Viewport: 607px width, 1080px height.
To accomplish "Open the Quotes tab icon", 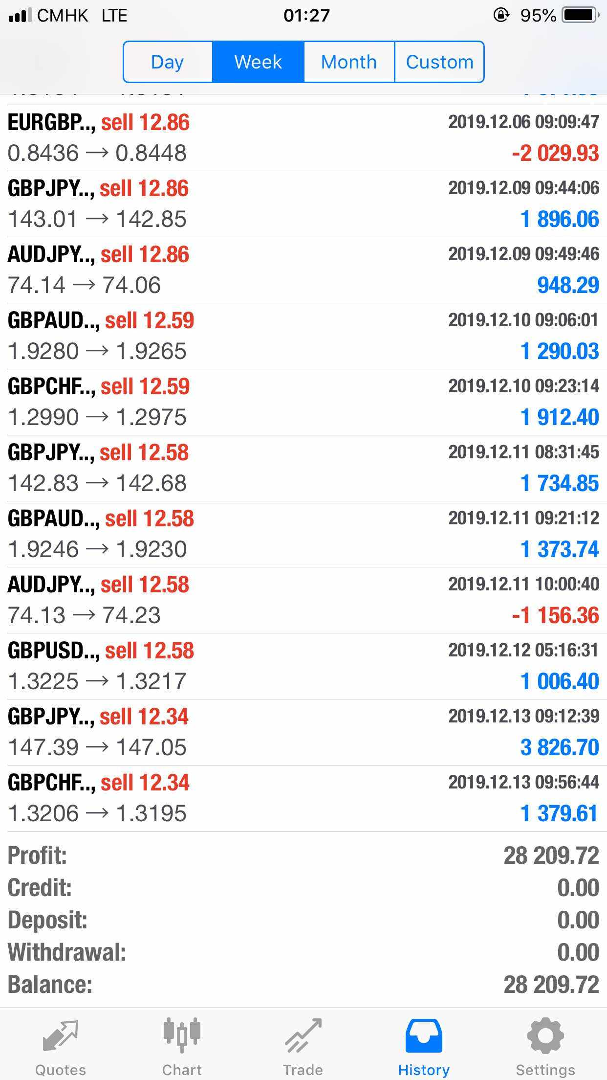I will point(60,1036).
